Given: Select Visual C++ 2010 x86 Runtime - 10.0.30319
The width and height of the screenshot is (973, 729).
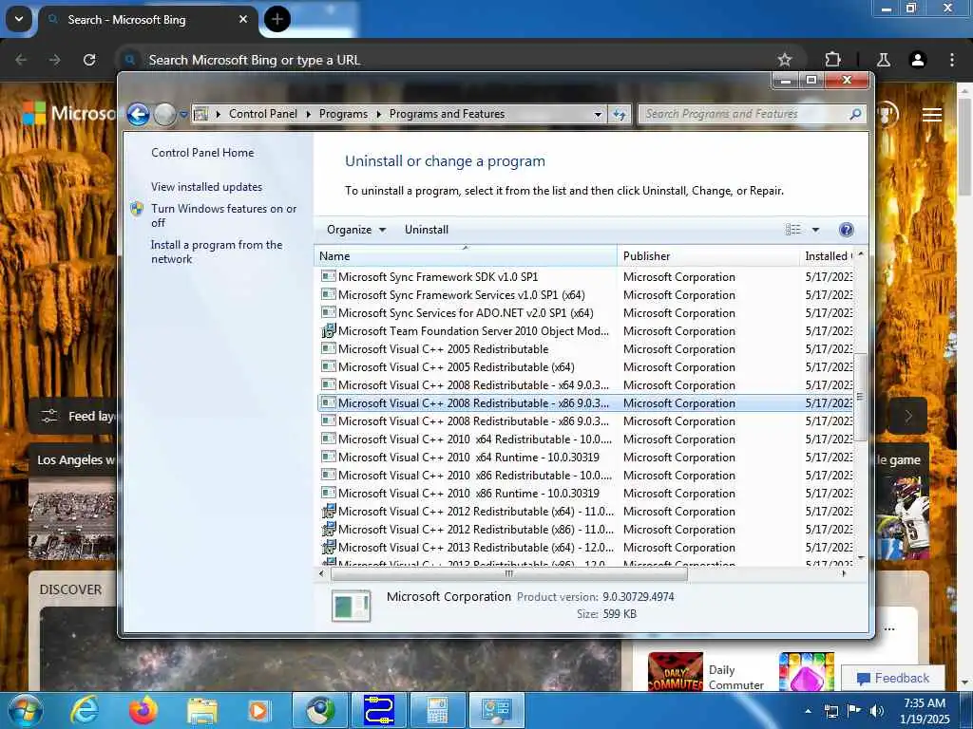Looking at the screenshot, I should [x=584, y=494].
